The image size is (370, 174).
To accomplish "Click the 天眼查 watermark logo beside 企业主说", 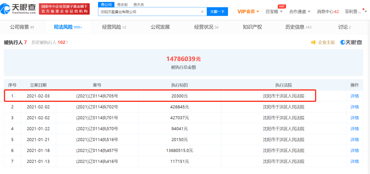I will pyautogui.click(x=351, y=42).
